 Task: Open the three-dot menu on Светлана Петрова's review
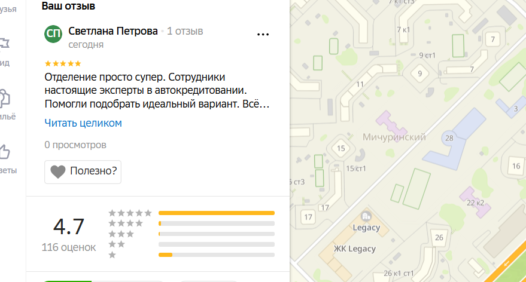coord(263,34)
